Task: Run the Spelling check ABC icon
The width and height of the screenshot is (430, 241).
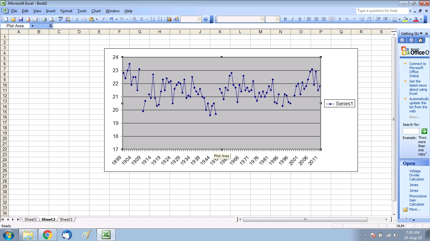Action: click(x=61, y=19)
